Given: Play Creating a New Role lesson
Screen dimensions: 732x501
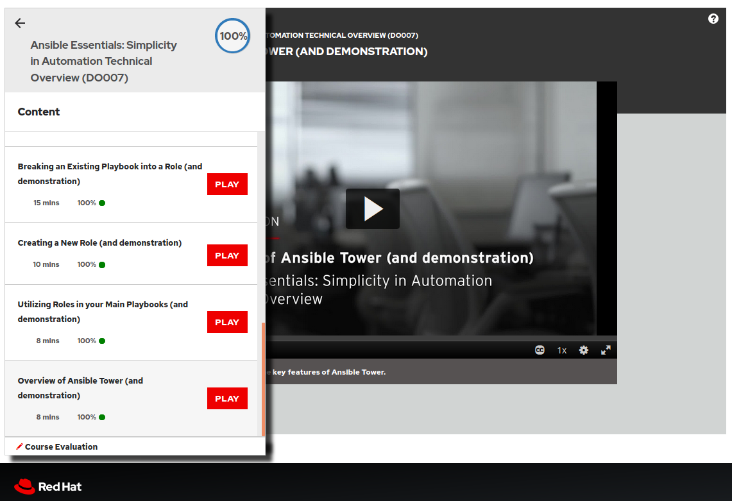Looking at the screenshot, I should tap(227, 255).
